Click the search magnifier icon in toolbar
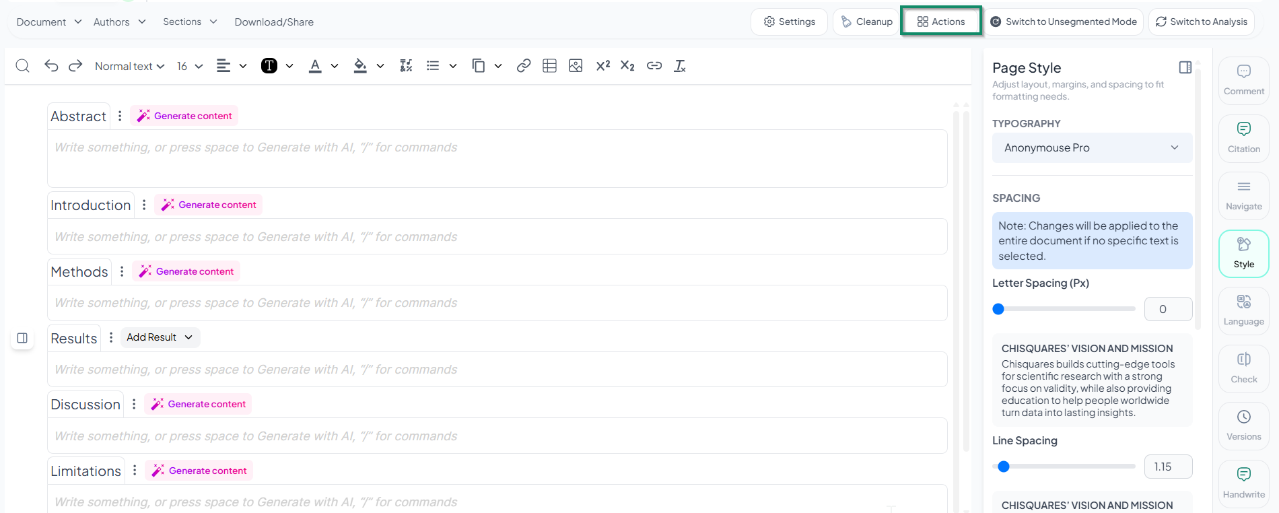The height and width of the screenshot is (513, 1279). coord(22,65)
